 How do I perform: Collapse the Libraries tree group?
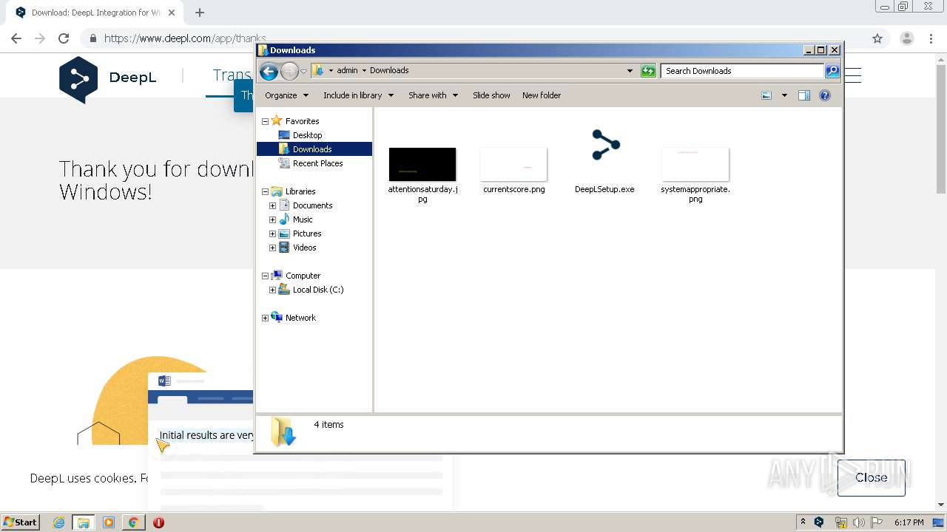click(x=265, y=191)
